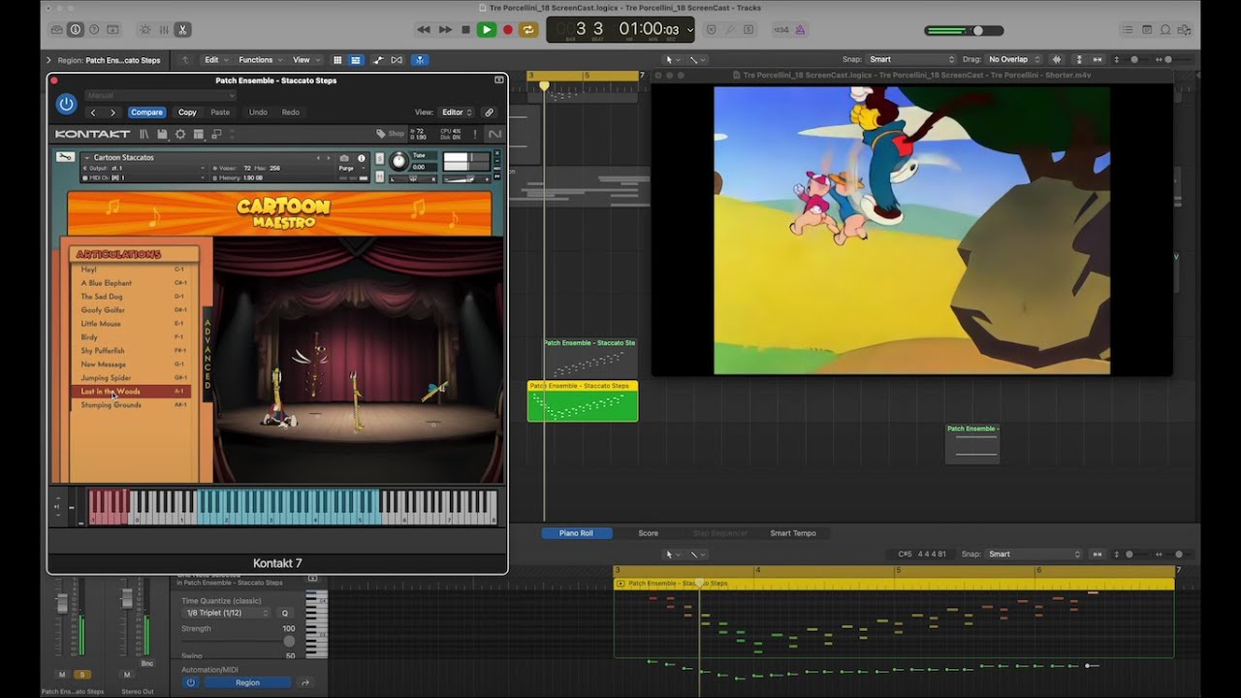Viewport: 1241px width, 698px height.
Task: Open Time Quantize 1/8 Triplet dropdown
Action: (x=227, y=613)
